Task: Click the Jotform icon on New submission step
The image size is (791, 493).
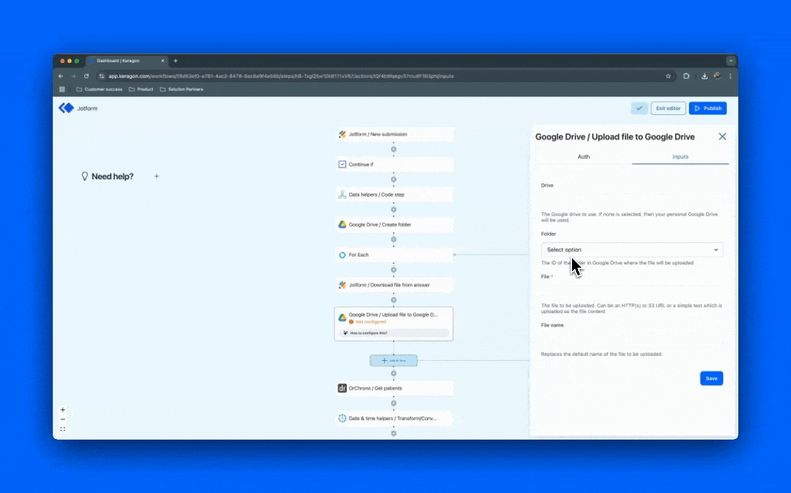Action: (342, 134)
